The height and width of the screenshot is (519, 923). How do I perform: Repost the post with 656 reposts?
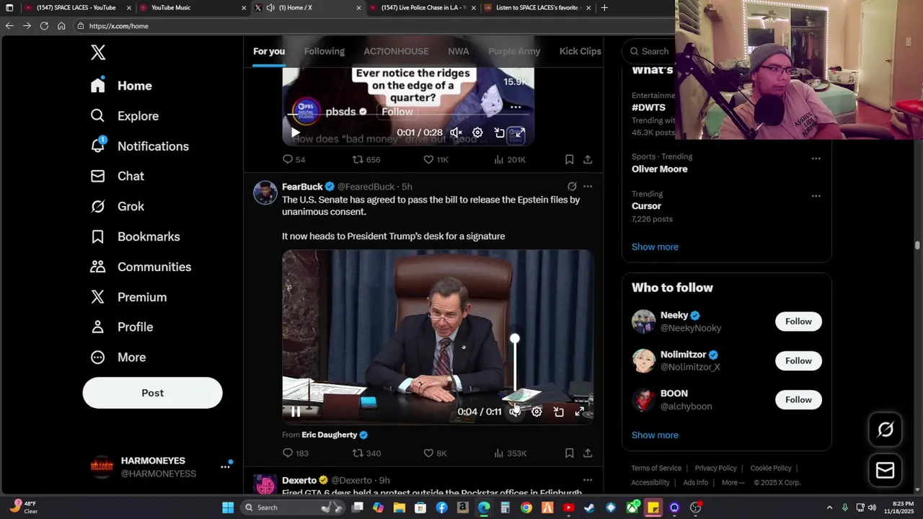point(366,159)
